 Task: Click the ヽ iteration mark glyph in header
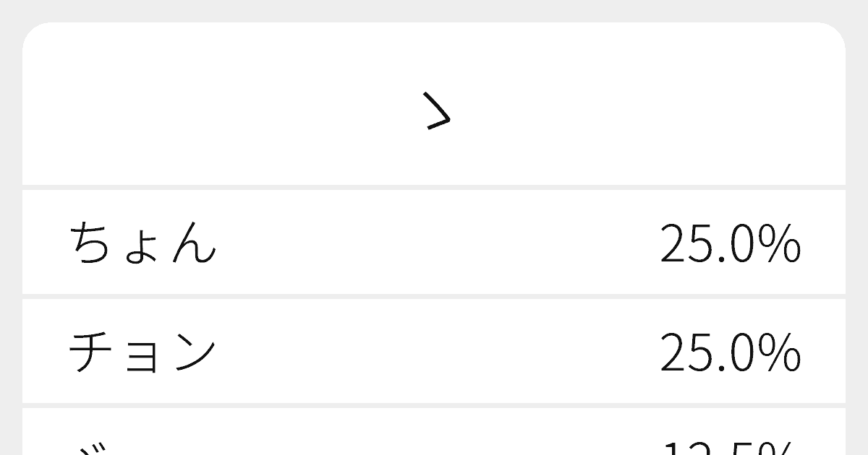pyautogui.click(x=438, y=113)
